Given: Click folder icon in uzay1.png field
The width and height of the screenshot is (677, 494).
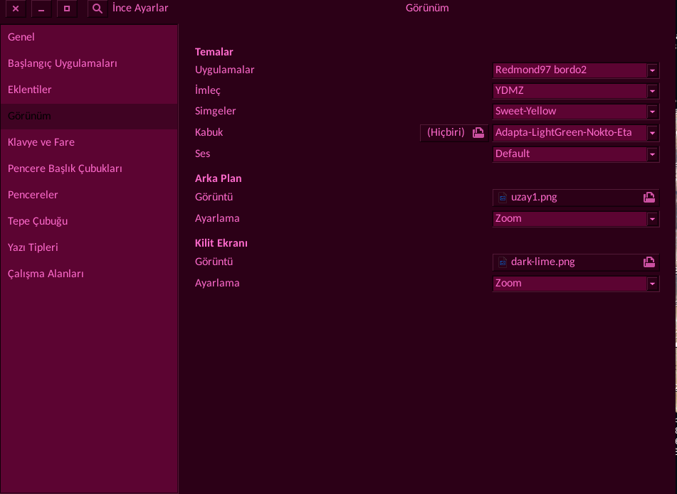Looking at the screenshot, I should (x=649, y=198).
